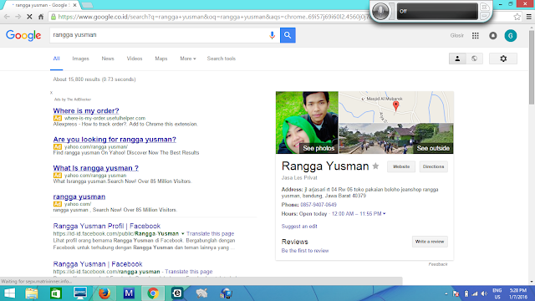Open the ENG language indicator
The width and height of the screenshot is (535, 301).
[x=497, y=293]
